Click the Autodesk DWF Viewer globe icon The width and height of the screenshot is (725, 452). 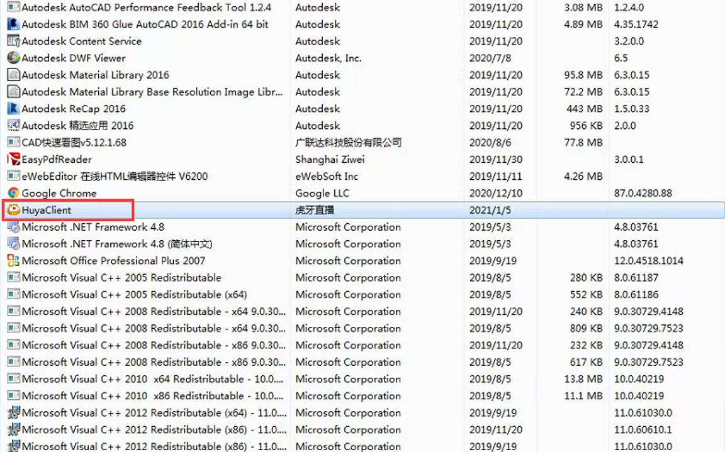14,58
